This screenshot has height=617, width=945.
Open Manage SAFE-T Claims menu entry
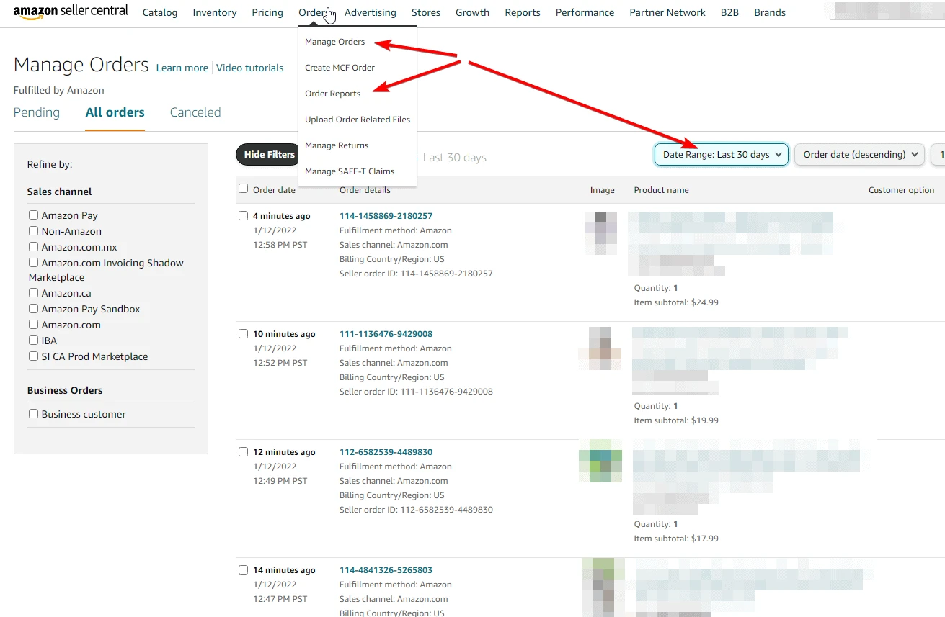[x=350, y=171]
